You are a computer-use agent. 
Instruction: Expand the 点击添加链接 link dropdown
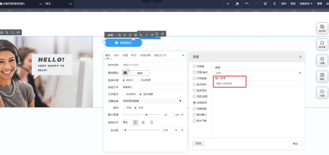pos(152,101)
